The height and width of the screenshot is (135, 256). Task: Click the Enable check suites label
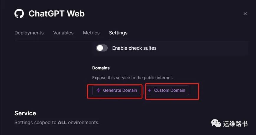(x=134, y=48)
